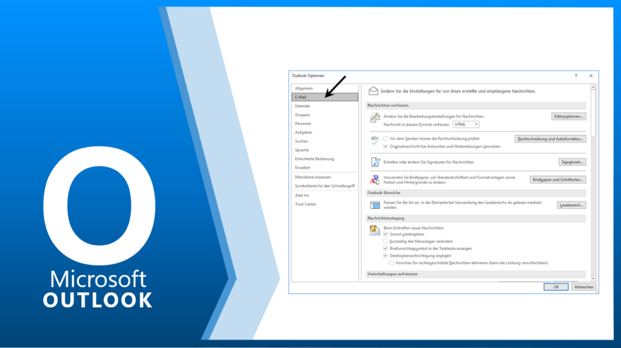Click the Lesebereich button
Image resolution: width=621 pixels, height=348 pixels.
tap(571, 205)
